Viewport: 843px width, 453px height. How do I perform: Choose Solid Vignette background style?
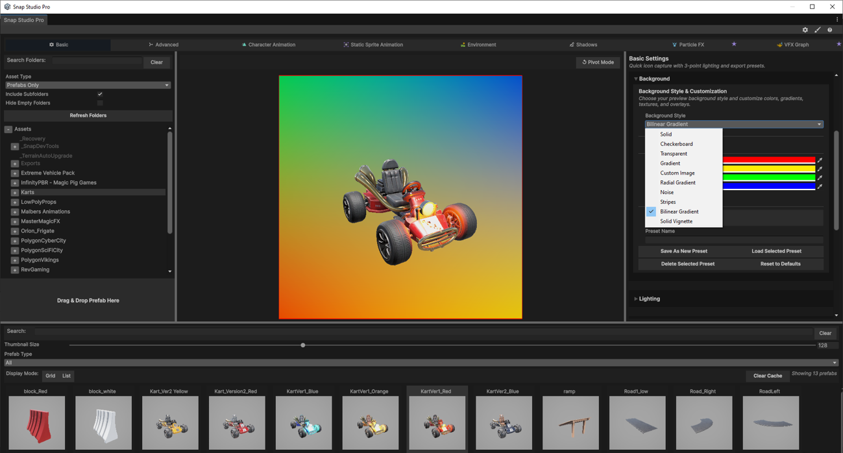point(683,221)
